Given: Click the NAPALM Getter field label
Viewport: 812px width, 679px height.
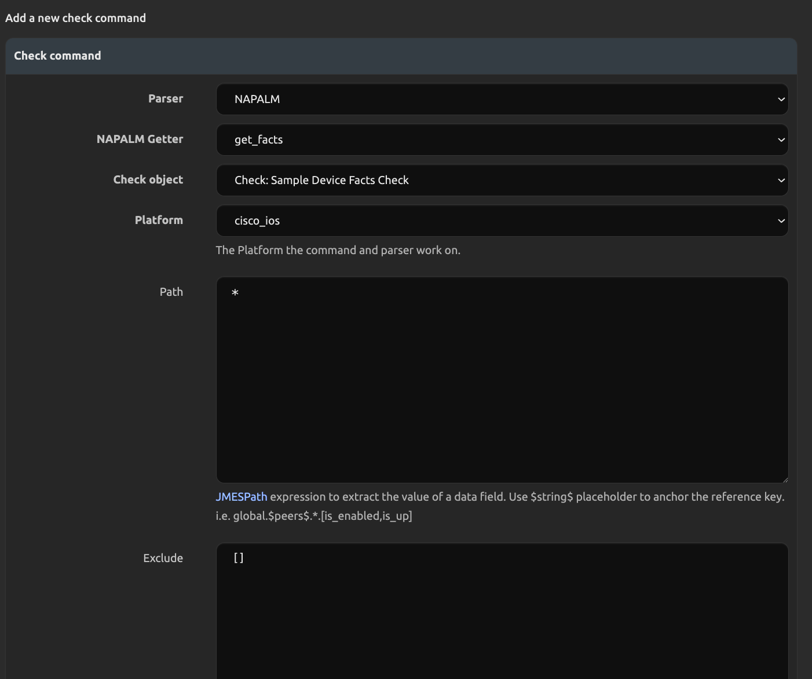Looking at the screenshot, I should [140, 139].
